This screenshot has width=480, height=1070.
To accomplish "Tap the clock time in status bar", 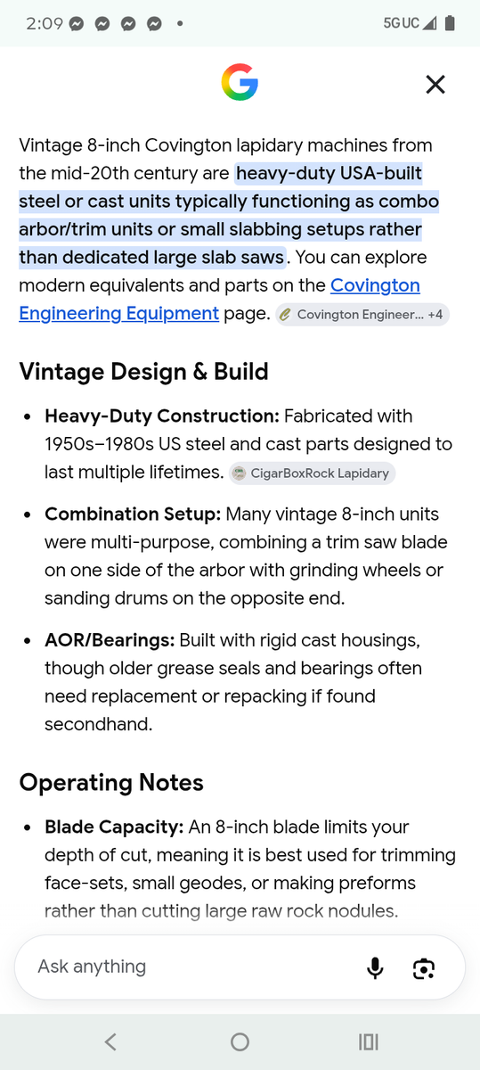I will tap(45, 24).
